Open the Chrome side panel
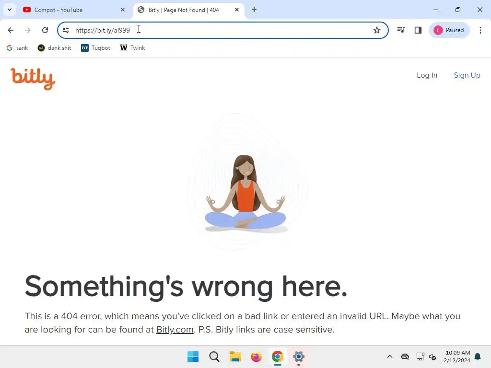 point(418,30)
